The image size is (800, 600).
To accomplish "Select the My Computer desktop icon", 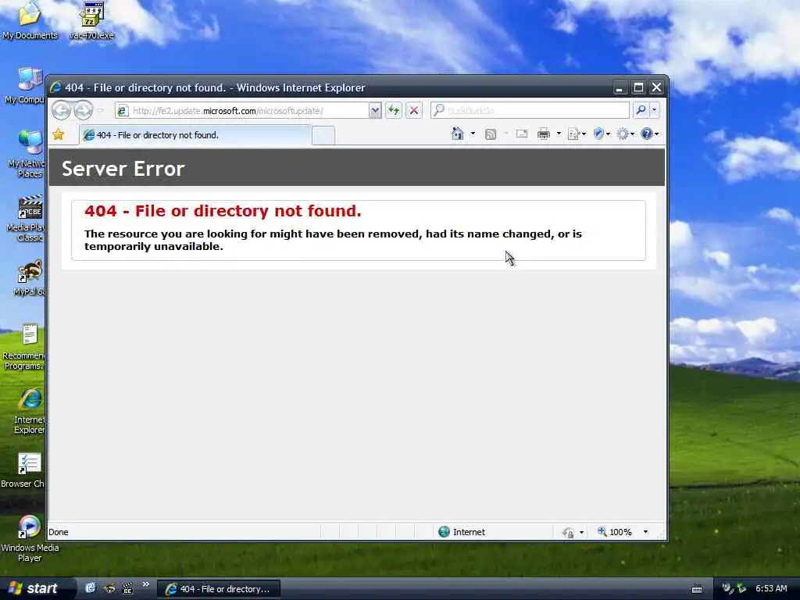I will pos(26,86).
